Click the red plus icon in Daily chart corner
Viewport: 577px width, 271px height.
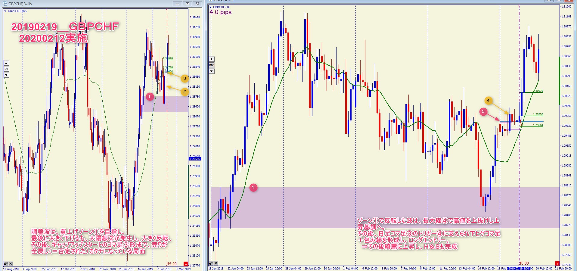click(186, 264)
